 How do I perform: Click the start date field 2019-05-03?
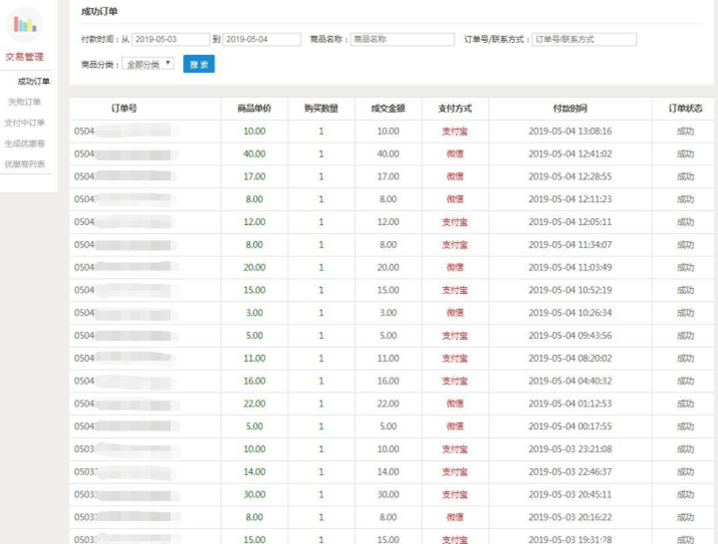coord(170,40)
